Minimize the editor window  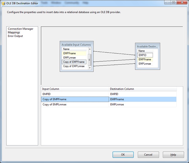click(x=167, y=2)
